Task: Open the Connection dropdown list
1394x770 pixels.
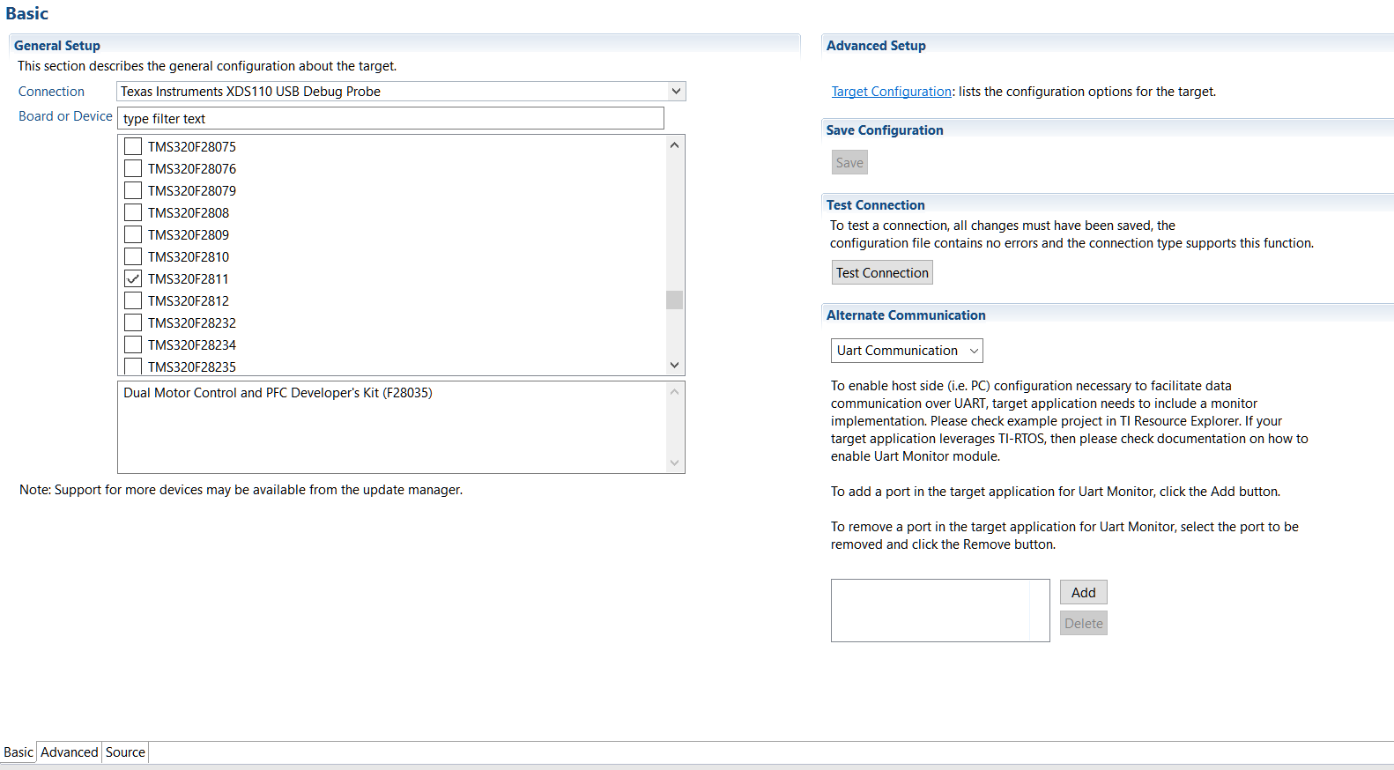Action: (676, 91)
